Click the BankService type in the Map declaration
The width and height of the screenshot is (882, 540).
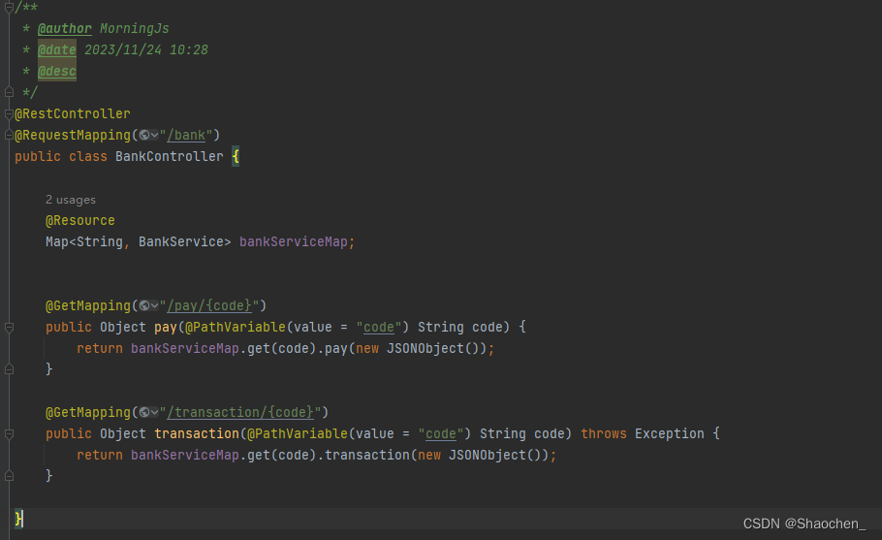[x=181, y=241]
